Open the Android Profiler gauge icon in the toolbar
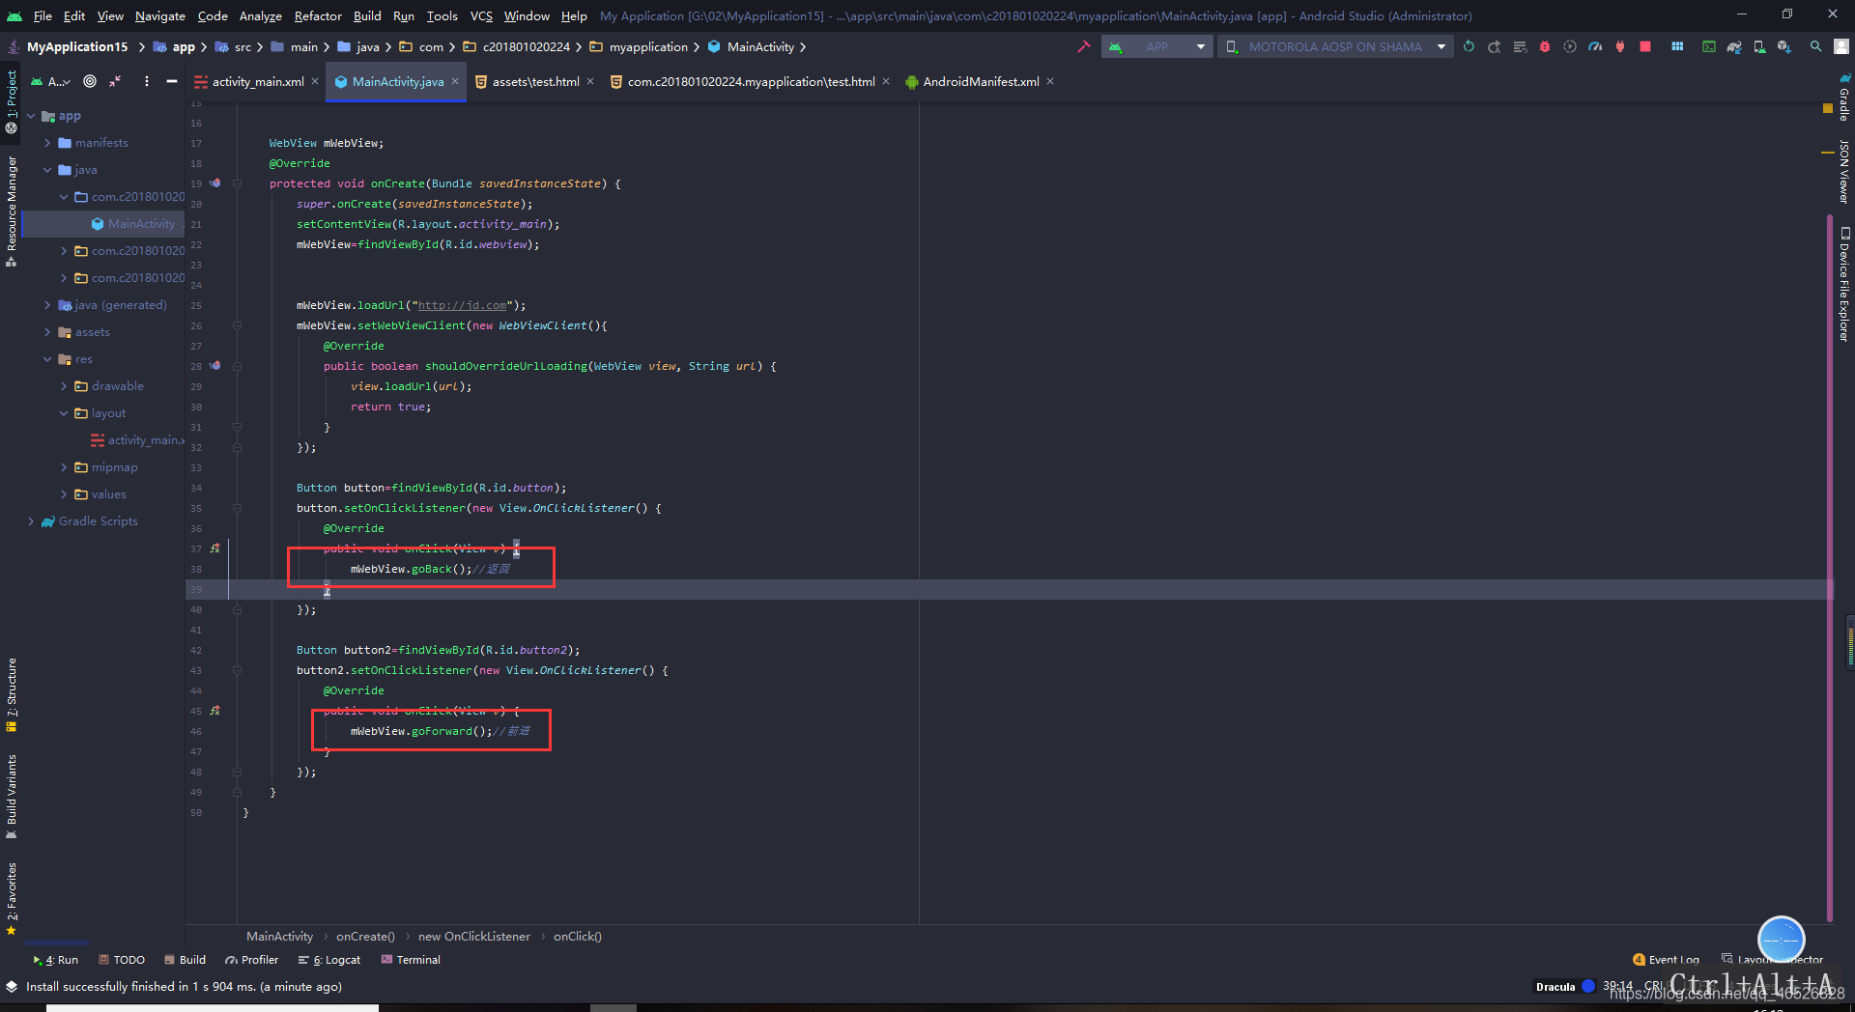This screenshot has height=1012, width=1855. 1594,46
